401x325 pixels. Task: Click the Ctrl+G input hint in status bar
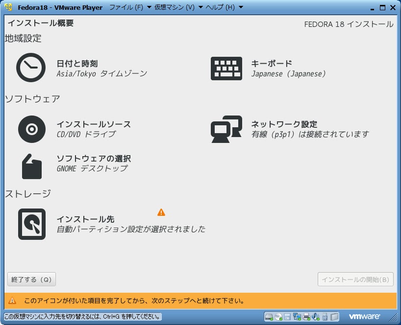(83, 317)
